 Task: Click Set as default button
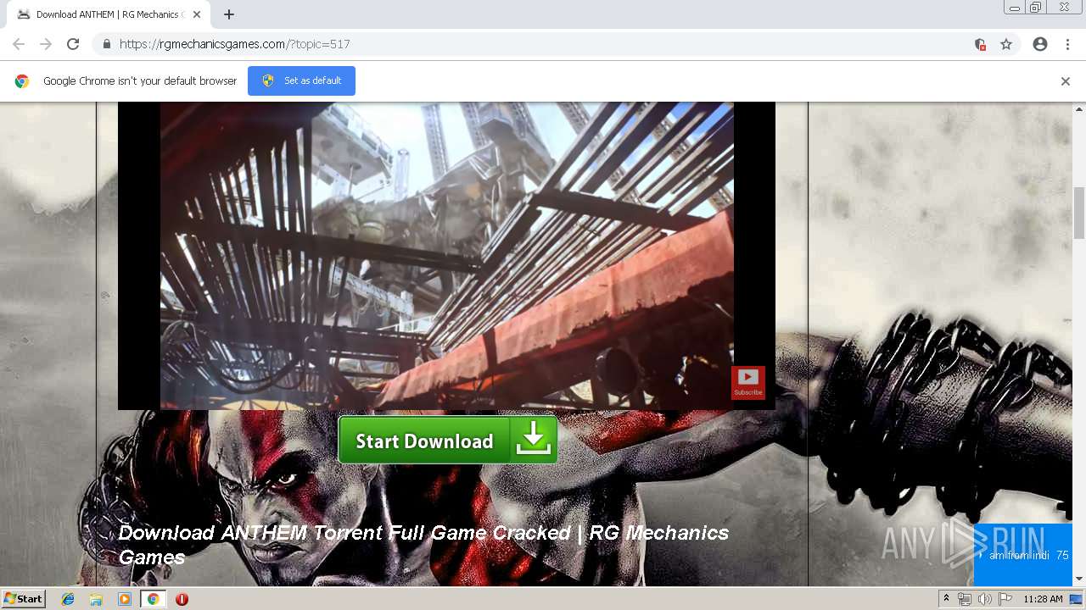click(x=301, y=80)
